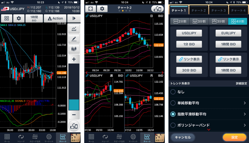The height and width of the screenshot is (143, 249).
Task: Select 単純移動平均 radio button
Action: (x=173, y=103)
